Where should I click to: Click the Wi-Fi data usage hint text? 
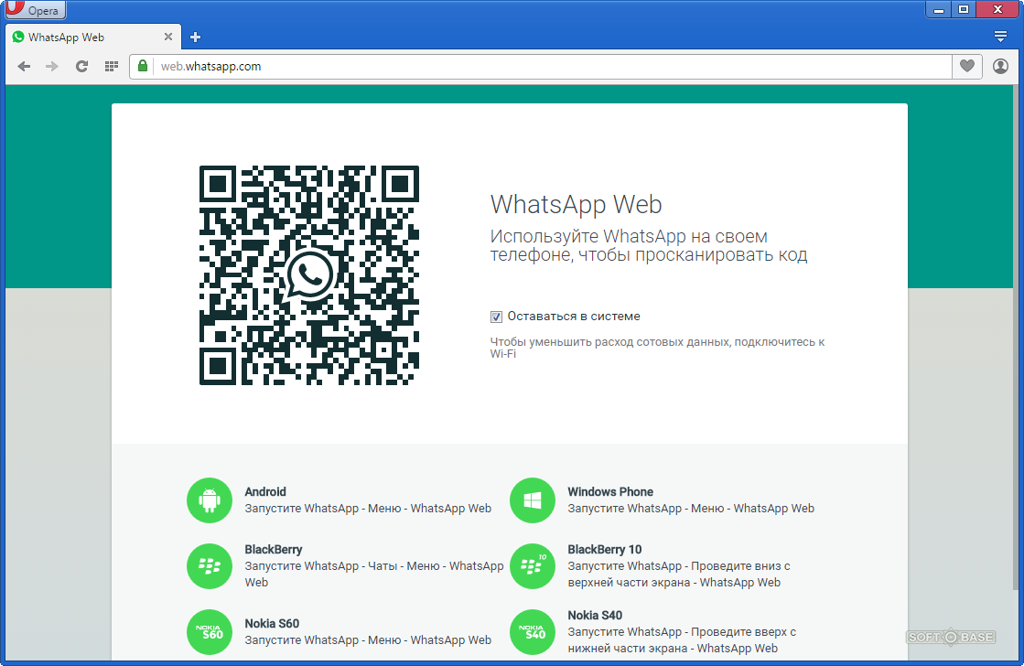tap(657, 348)
